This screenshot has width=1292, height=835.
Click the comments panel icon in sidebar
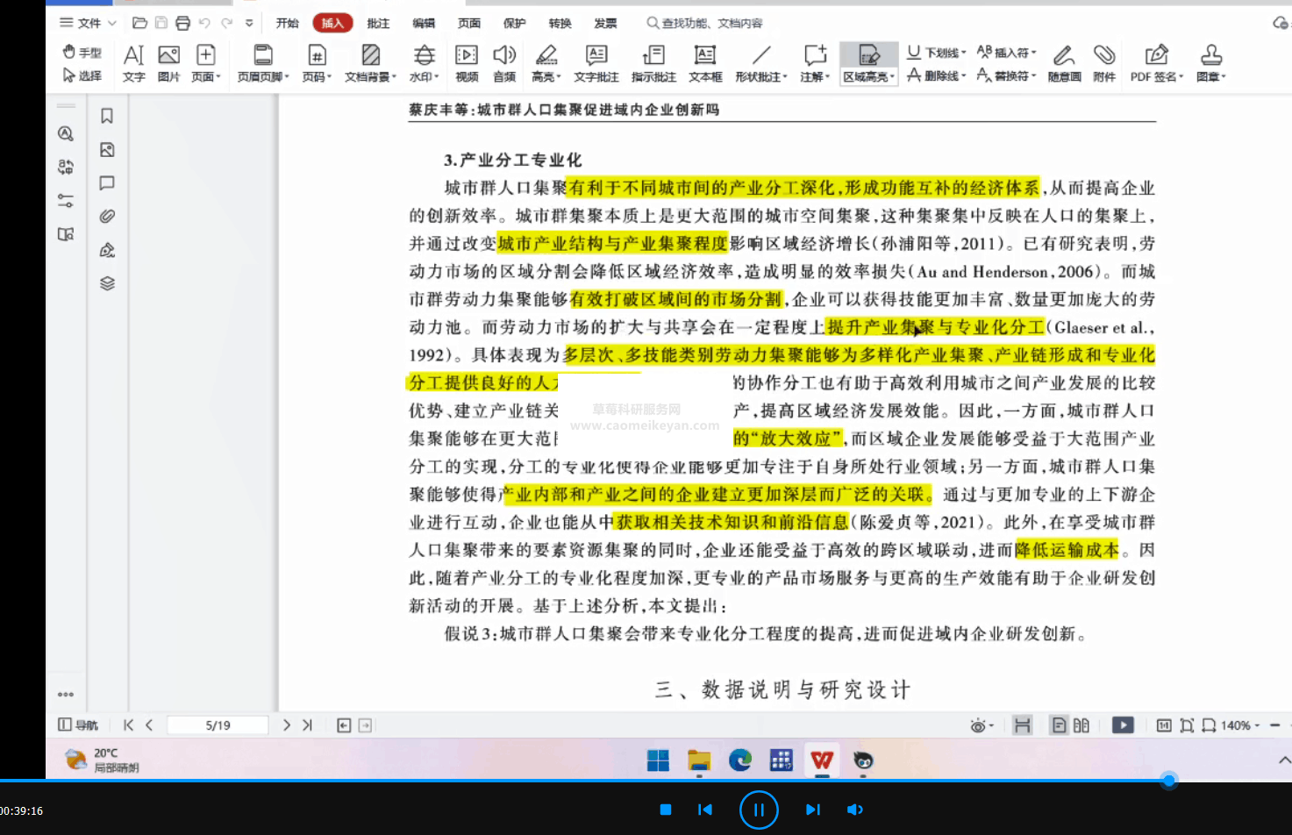click(107, 183)
